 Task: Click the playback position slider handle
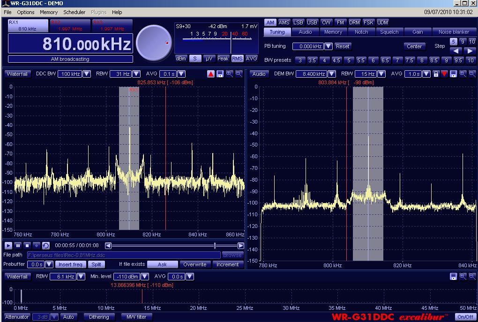tap(215, 245)
